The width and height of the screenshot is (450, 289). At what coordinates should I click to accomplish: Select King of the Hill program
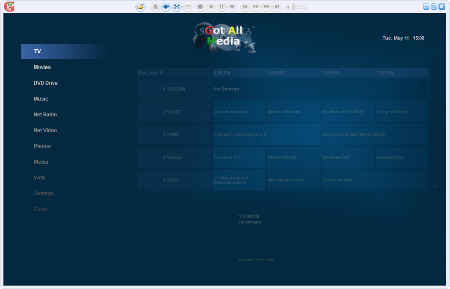293,157
